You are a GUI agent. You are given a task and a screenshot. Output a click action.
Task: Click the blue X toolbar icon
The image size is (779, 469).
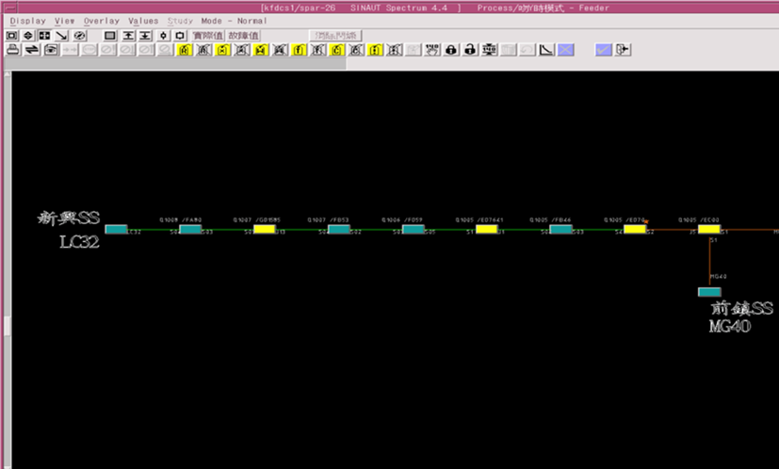pos(564,50)
